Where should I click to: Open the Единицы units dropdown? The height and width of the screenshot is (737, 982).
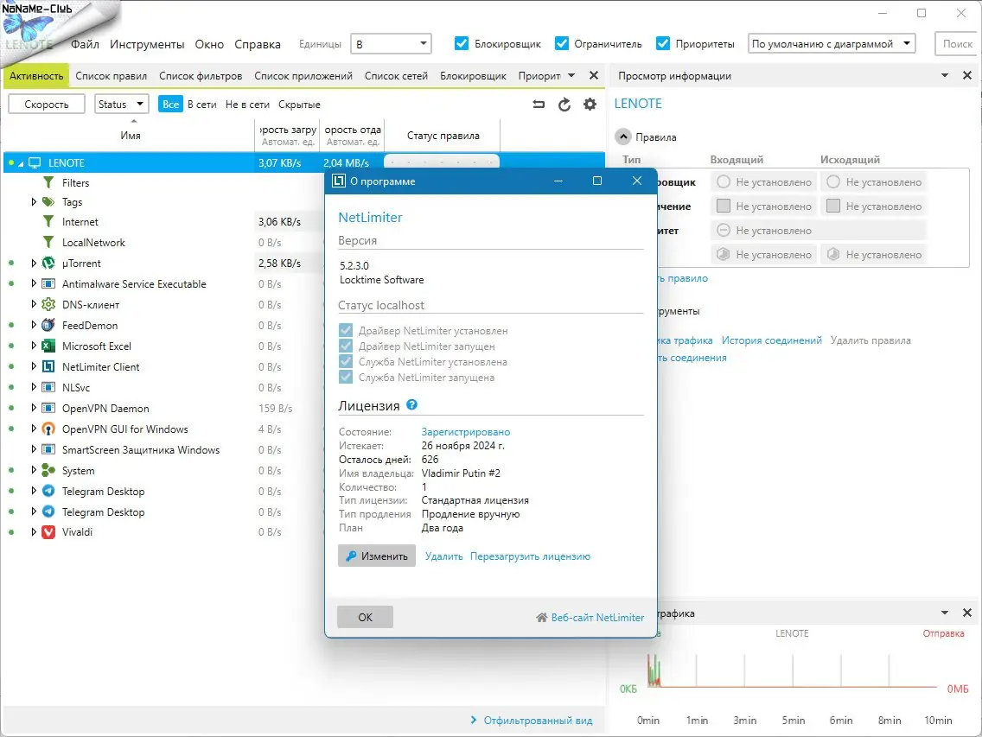coord(391,44)
